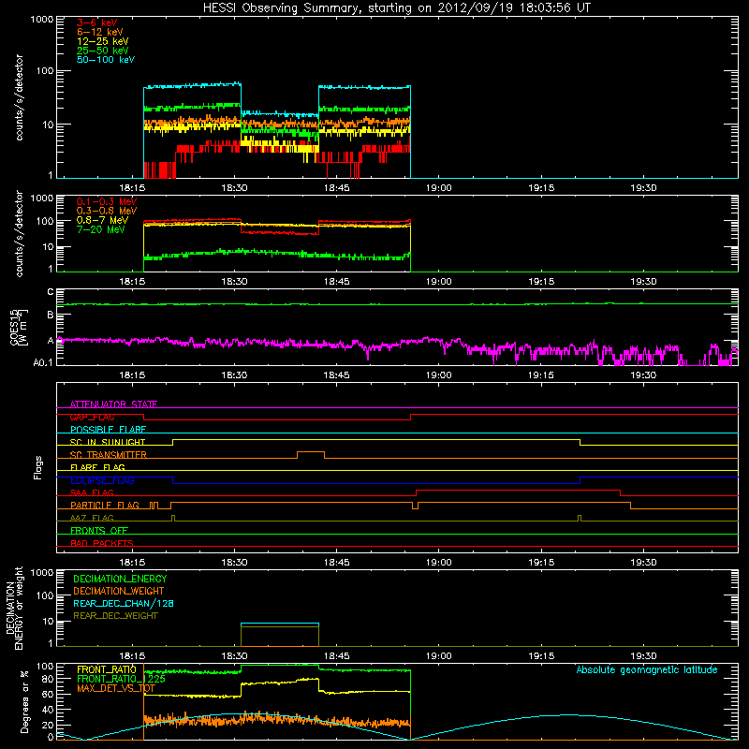Viewport: 749px width, 749px height.
Task: Click the green FRONT_RATIO_1225 legend label
Action: pos(121,679)
